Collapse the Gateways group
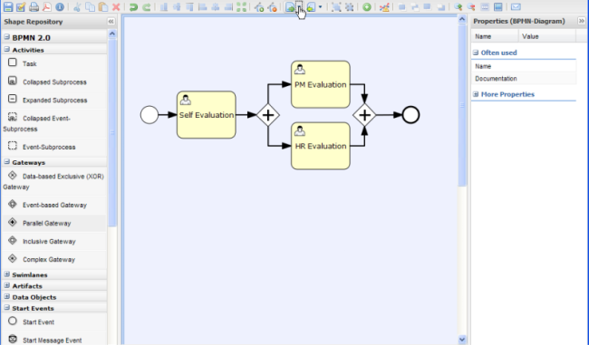This screenshot has width=589, height=345. coord(6,162)
